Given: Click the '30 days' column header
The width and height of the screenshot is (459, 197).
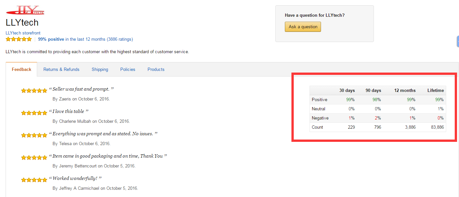Looking at the screenshot, I should (x=347, y=90).
